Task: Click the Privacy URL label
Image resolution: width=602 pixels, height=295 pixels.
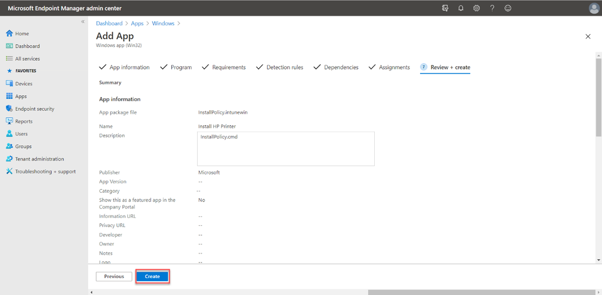Action: (x=112, y=226)
